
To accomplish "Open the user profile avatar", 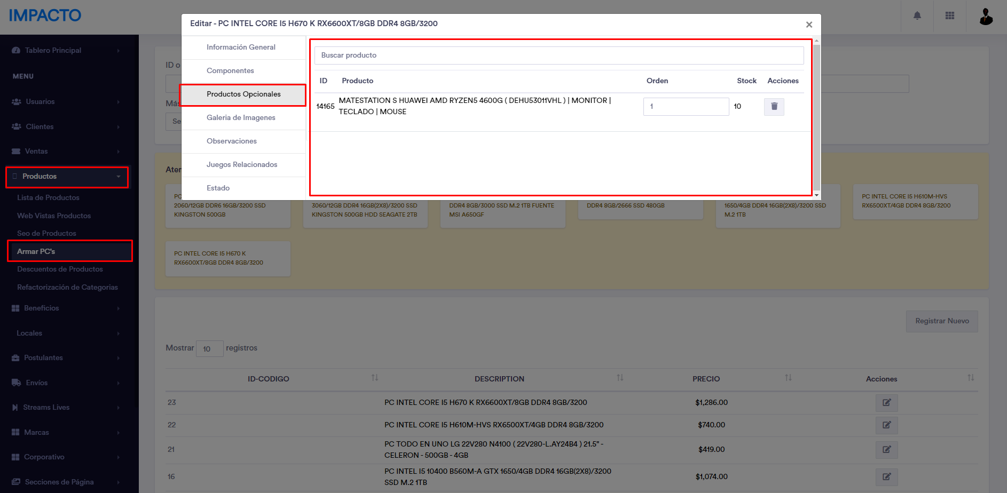I will [x=986, y=17].
